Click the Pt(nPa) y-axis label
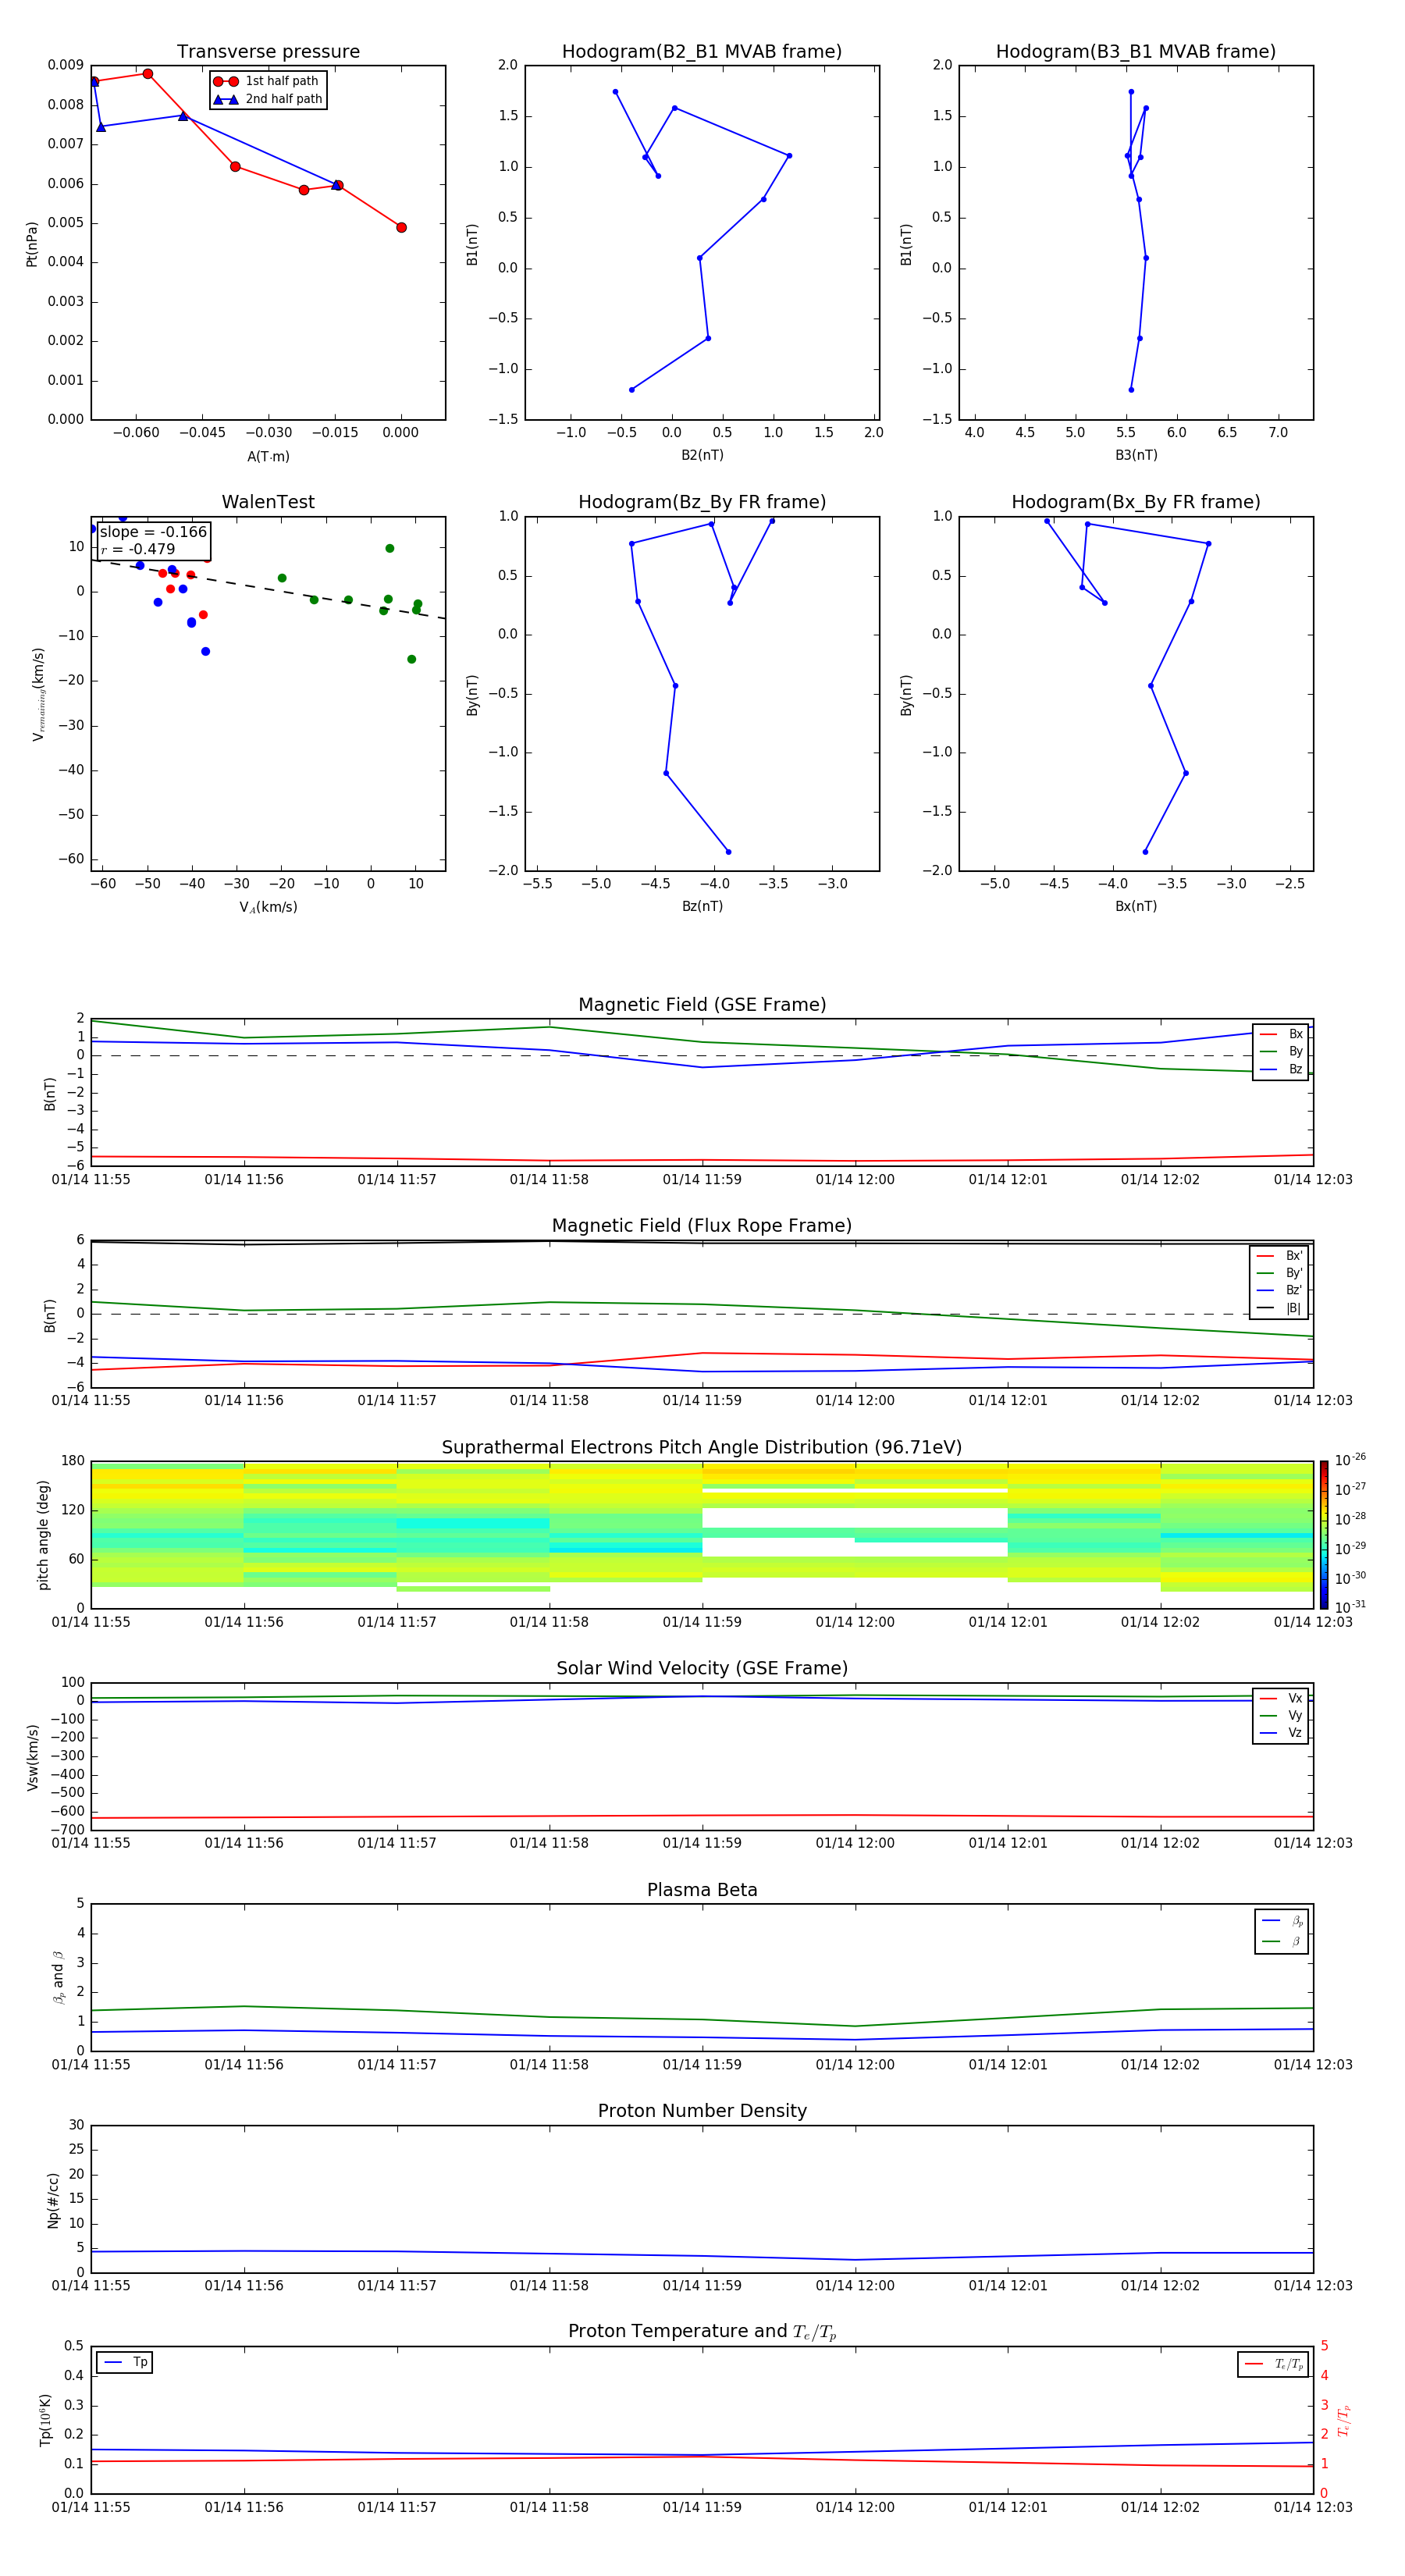 tap(32, 244)
